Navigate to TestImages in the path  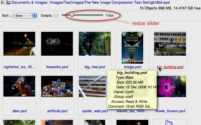pos(74,3)
